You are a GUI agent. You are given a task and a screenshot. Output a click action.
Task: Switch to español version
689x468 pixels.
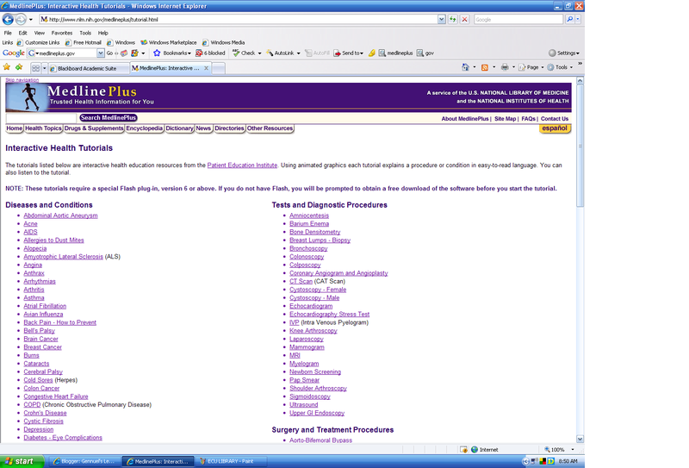pyautogui.click(x=555, y=128)
